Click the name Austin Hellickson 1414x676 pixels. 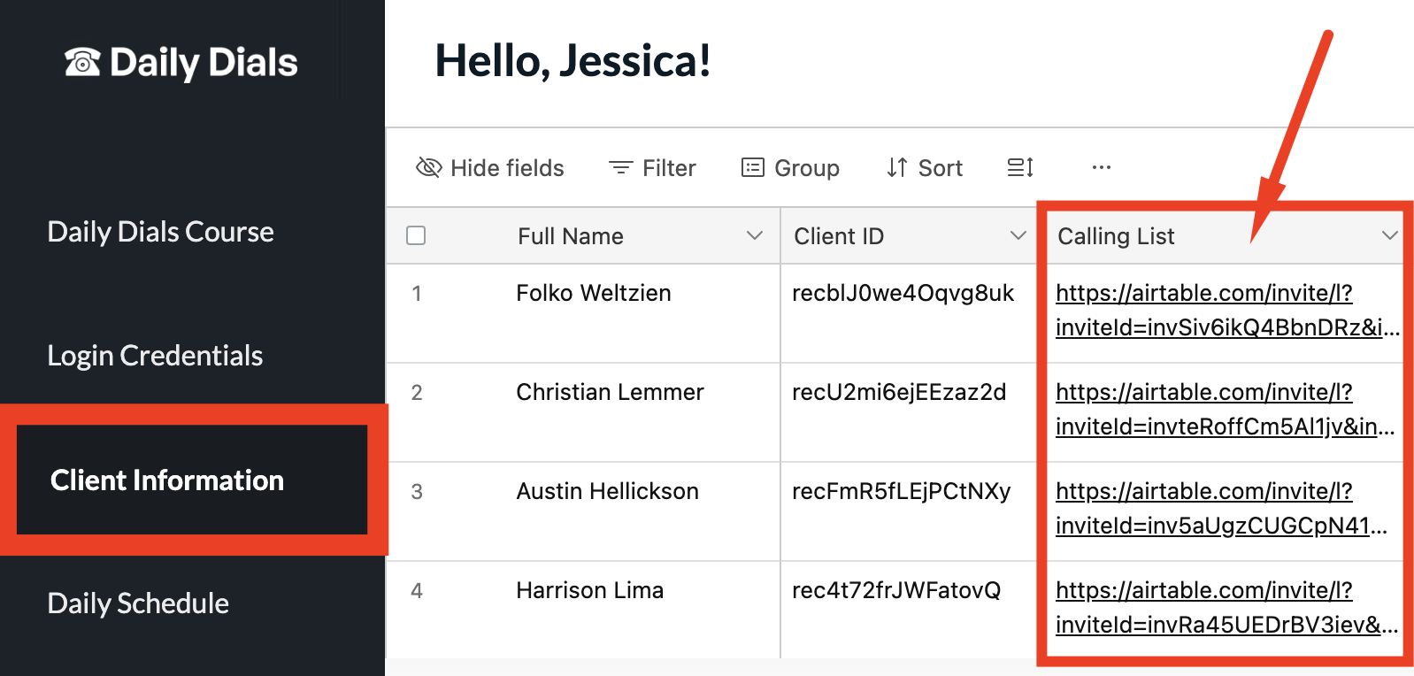point(607,491)
